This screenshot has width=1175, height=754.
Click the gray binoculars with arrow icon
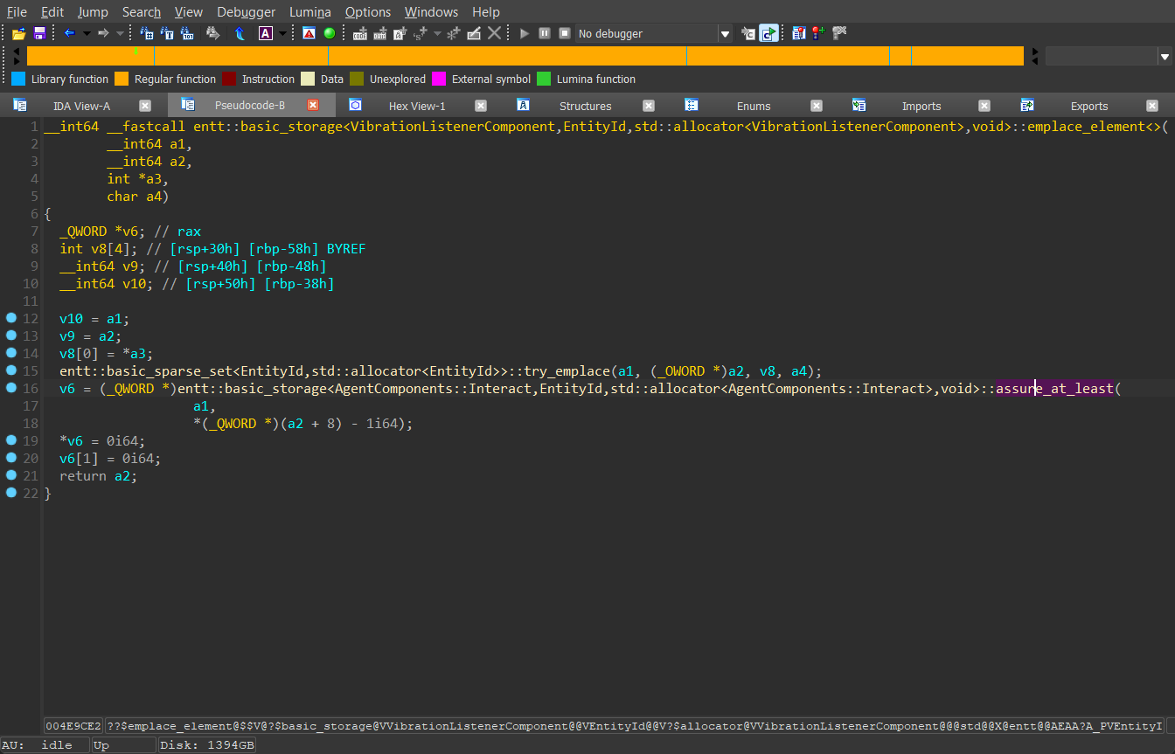[212, 33]
